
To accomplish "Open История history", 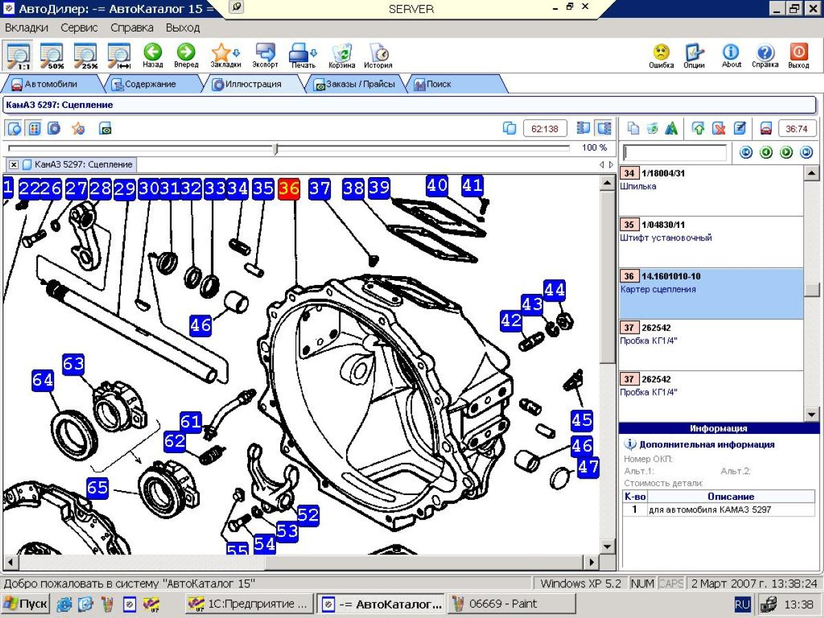I will pos(378,56).
